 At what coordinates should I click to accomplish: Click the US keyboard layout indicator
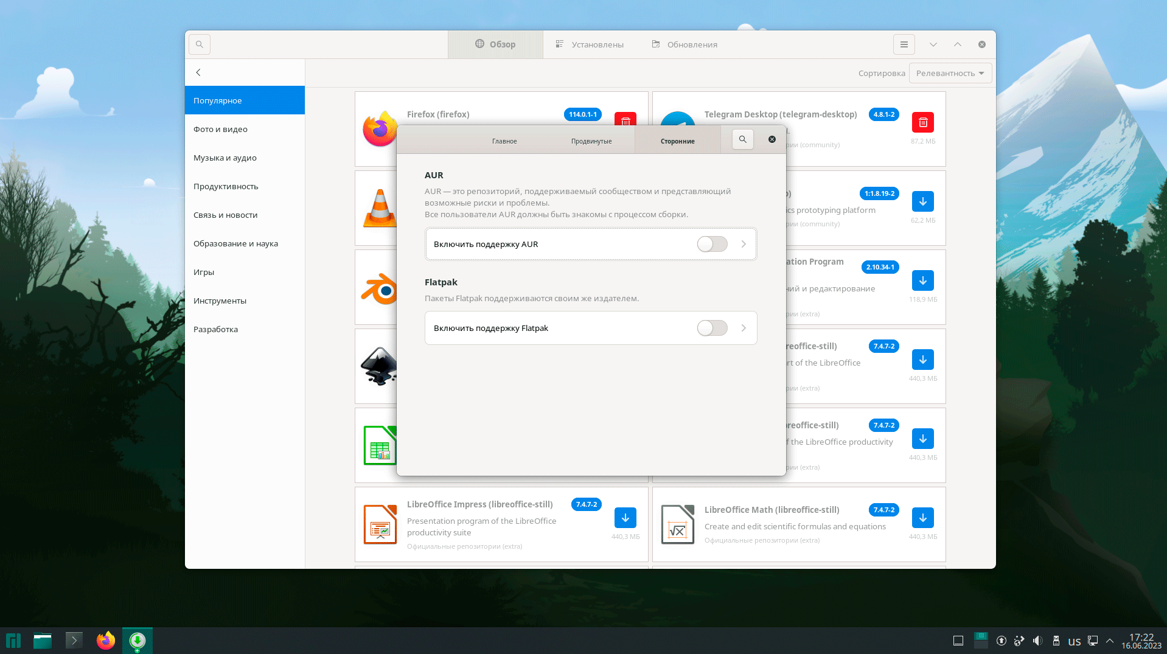1075,641
